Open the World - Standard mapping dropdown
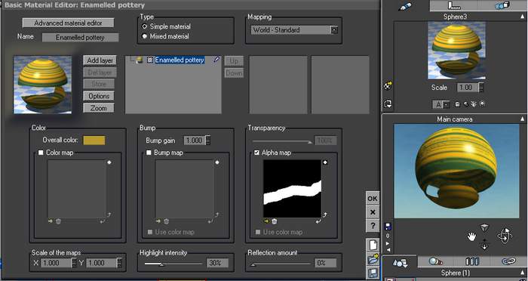The height and width of the screenshot is (281, 528). click(295, 30)
